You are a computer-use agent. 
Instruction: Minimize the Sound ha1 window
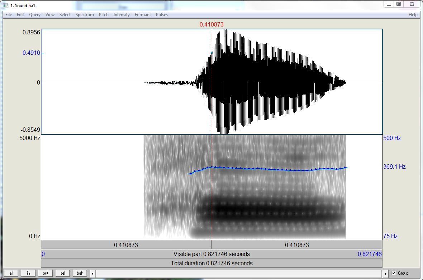click(389, 4)
